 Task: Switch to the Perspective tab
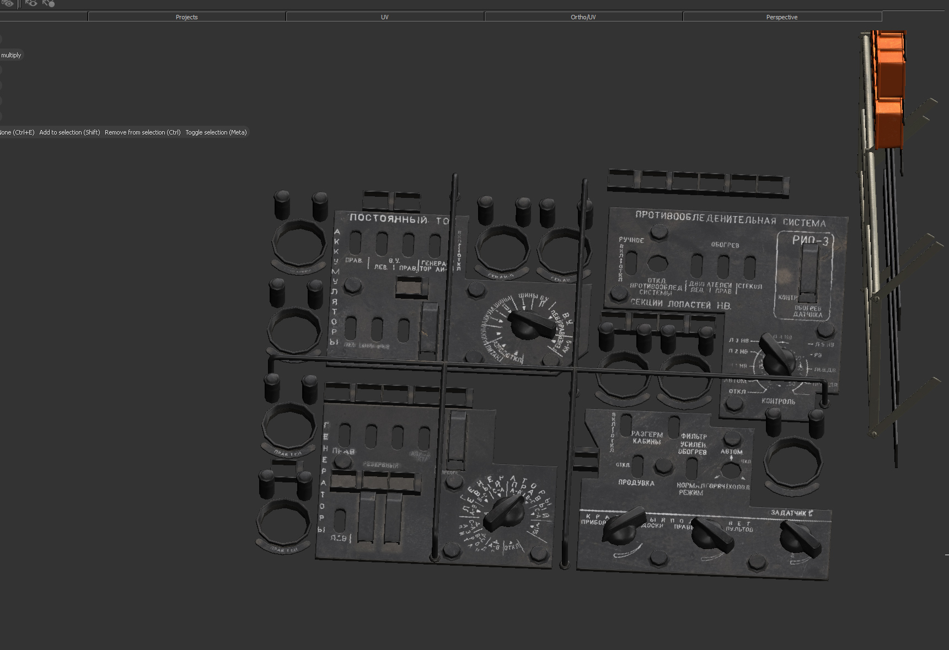781,17
